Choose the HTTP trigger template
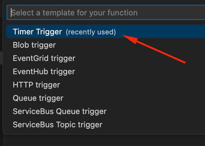Screen dimensions: 205x146 tap(106, 85)
